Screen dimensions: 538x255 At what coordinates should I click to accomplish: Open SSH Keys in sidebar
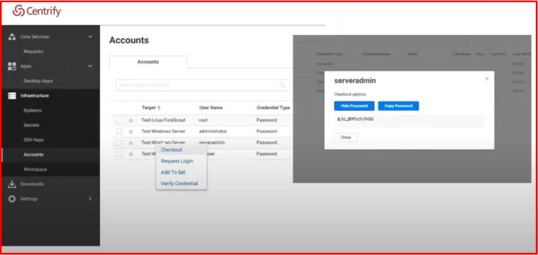click(x=34, y=140)
